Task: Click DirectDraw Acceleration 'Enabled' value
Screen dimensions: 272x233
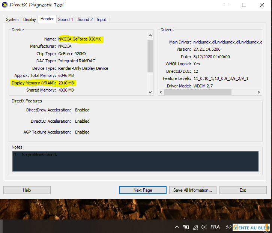Action: [x=82, y=110]
